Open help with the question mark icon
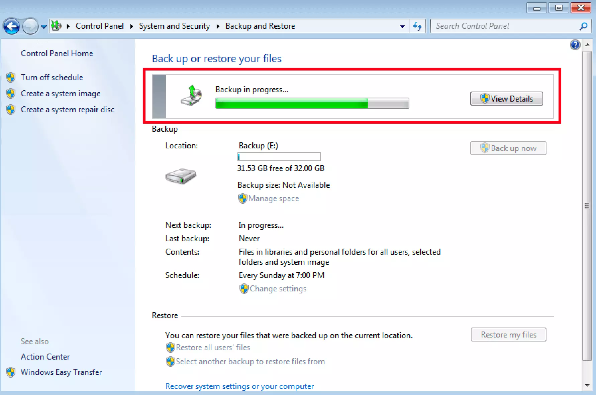The height and width of the screenshot is (395, 596). tap(575, 45)
